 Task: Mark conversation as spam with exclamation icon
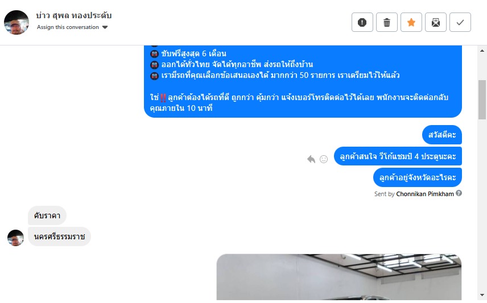[362, 22]
